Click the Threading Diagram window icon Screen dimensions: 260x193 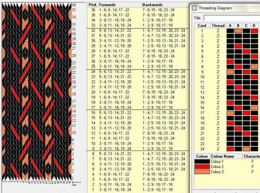(x=194, y=8)
